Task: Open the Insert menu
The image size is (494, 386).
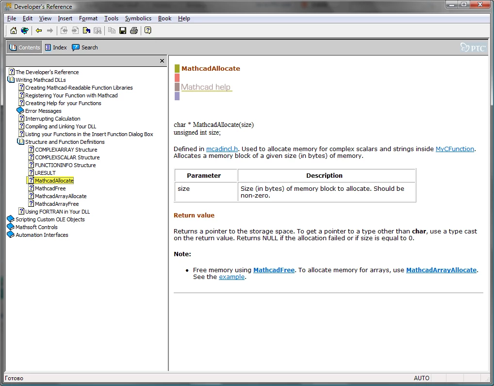Action: 65,18
